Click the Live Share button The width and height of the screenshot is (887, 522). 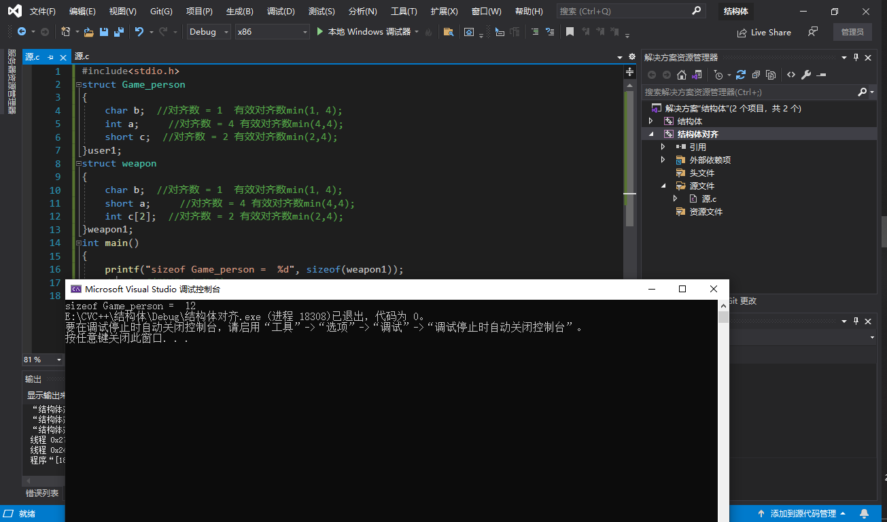click(x=764, y=32)
